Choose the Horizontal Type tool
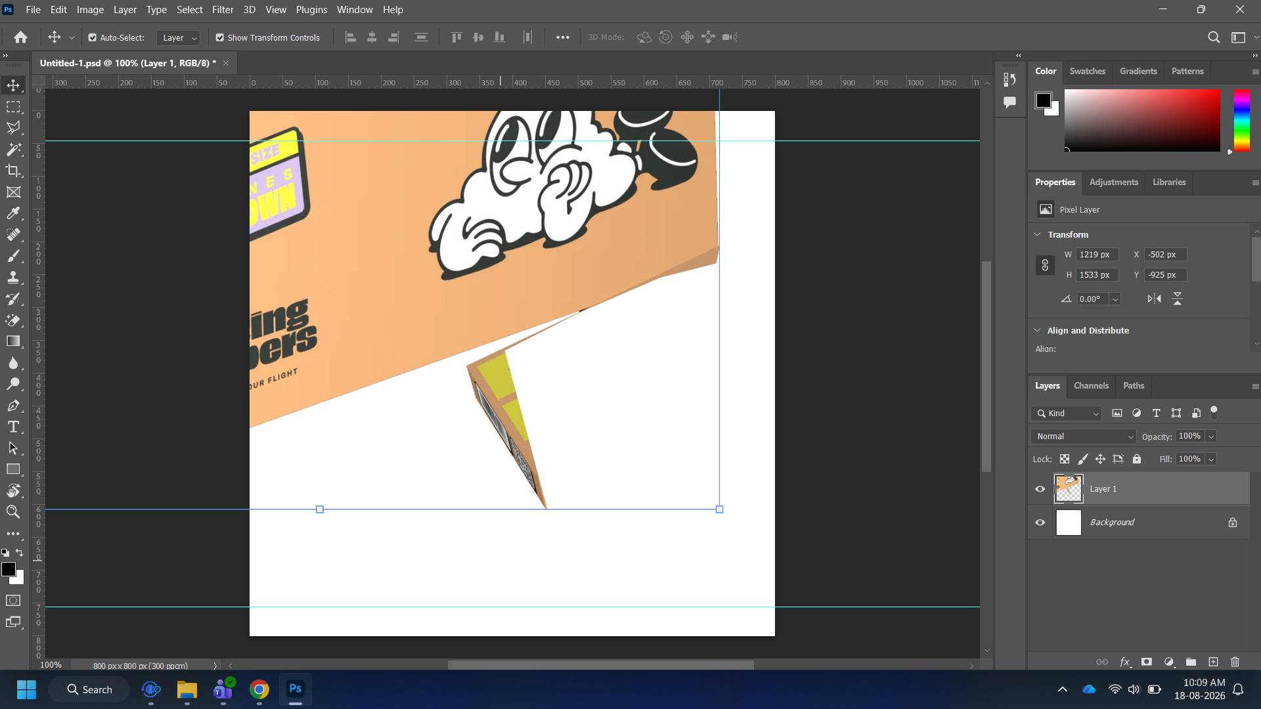This screenshot has height=709, width=1261. click(13, 427)
